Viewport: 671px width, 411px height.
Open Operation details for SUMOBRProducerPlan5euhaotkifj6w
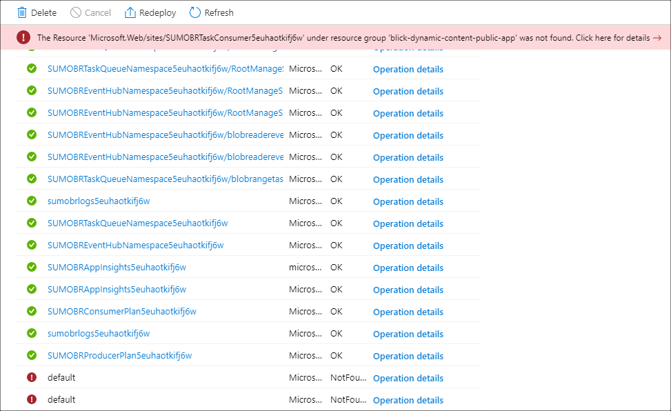408,355
